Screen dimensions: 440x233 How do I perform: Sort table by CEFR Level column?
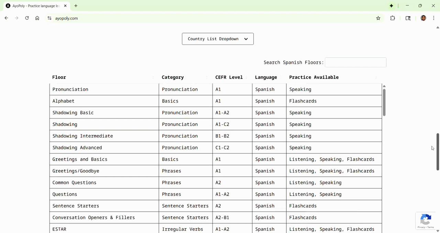coord(229,77)
